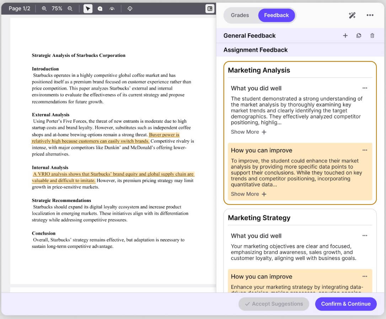Screen dimensions: 386x319
Task: Select the Feedback tab
Action: coord(277,15)
